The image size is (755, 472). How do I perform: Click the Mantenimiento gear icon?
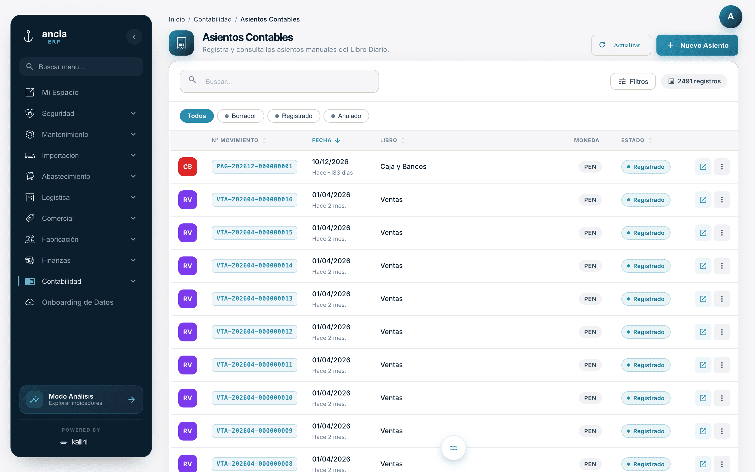pos(30,134)
